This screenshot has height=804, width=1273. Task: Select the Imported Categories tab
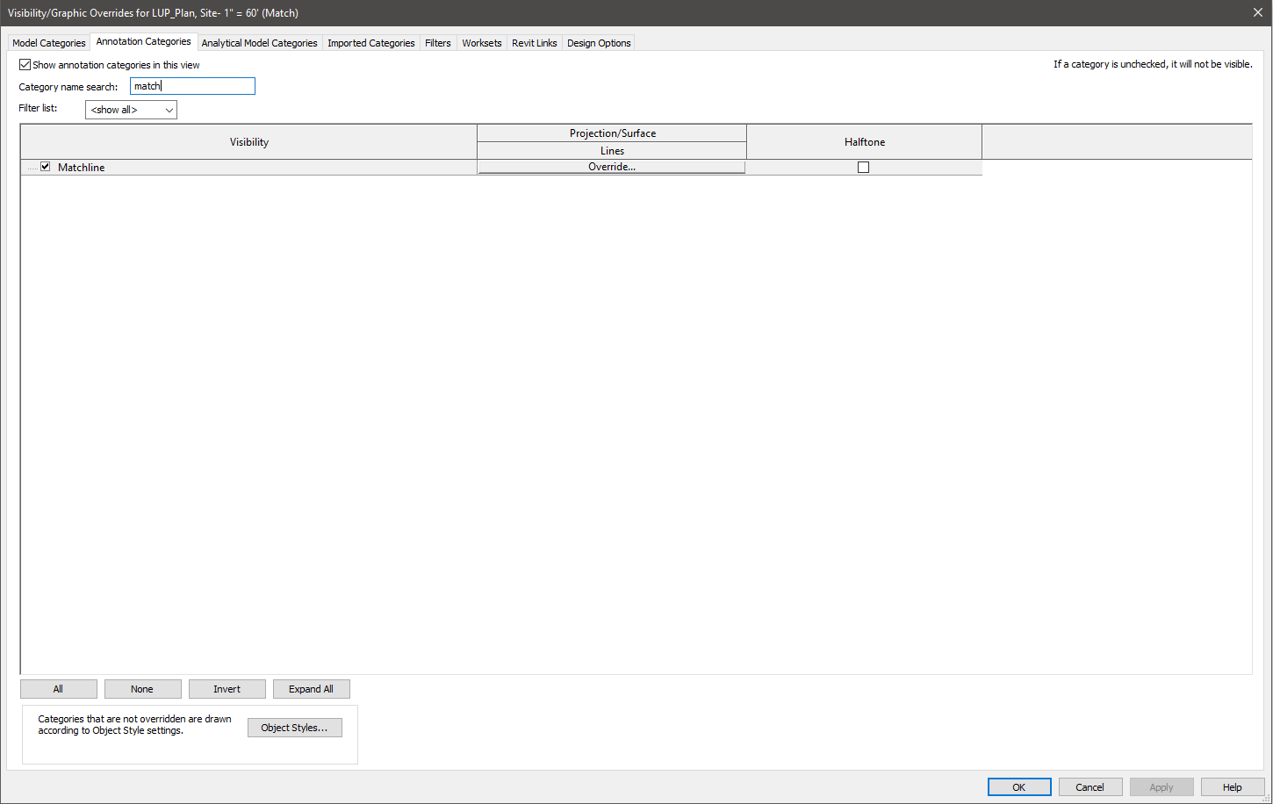pyautogui.click(x=370, y=42)
